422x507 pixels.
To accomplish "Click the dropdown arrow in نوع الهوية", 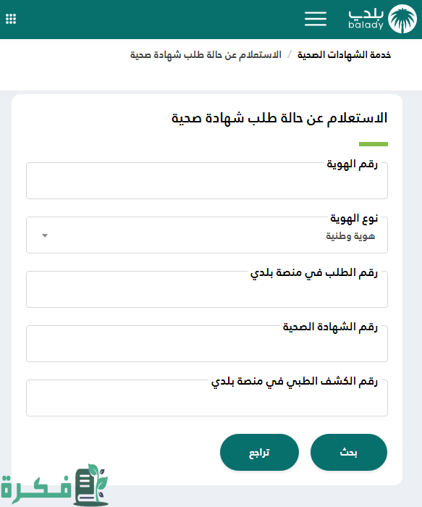I will click(x=45, y=235).
